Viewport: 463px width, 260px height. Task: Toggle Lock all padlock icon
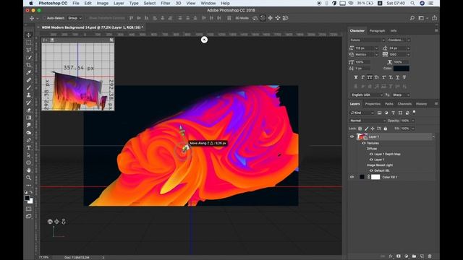386,129
